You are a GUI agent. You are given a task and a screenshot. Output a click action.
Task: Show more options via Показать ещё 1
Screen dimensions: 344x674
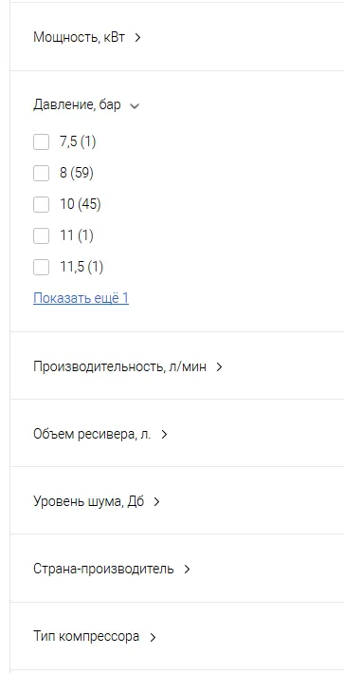click(x=81, y=298)
